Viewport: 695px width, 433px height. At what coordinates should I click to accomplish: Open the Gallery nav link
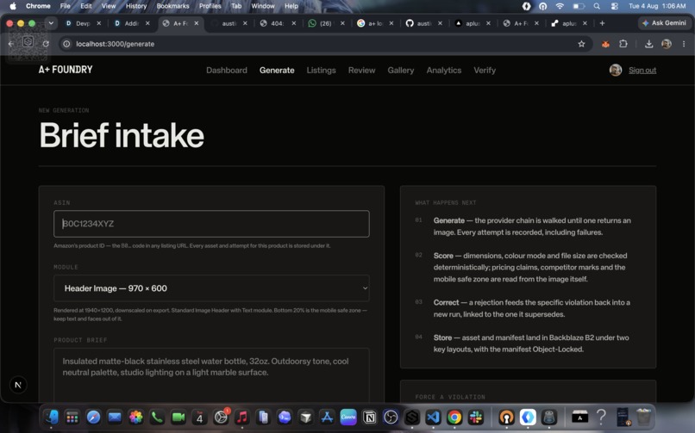coord(401,71)
